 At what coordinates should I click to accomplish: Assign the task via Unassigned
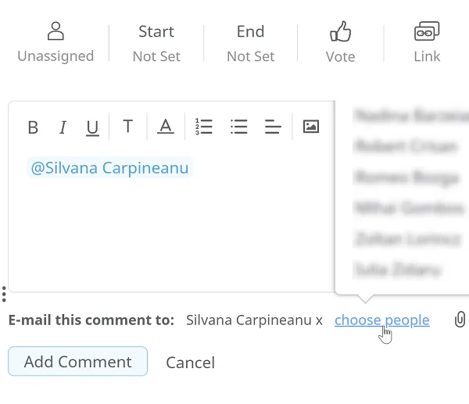pyautogui.click(x=55, y=42)
